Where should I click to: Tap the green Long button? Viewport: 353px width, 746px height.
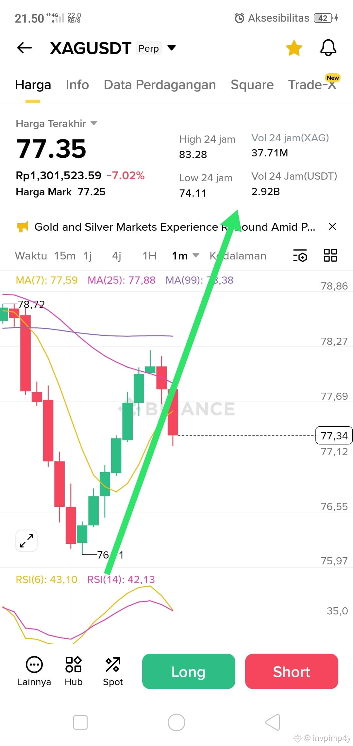pos(189,671)
